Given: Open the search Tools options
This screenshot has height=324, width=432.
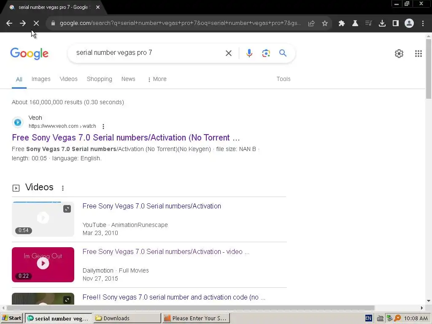Looking at the screenshot, I should pyautogui.click(x=283, y=79).
